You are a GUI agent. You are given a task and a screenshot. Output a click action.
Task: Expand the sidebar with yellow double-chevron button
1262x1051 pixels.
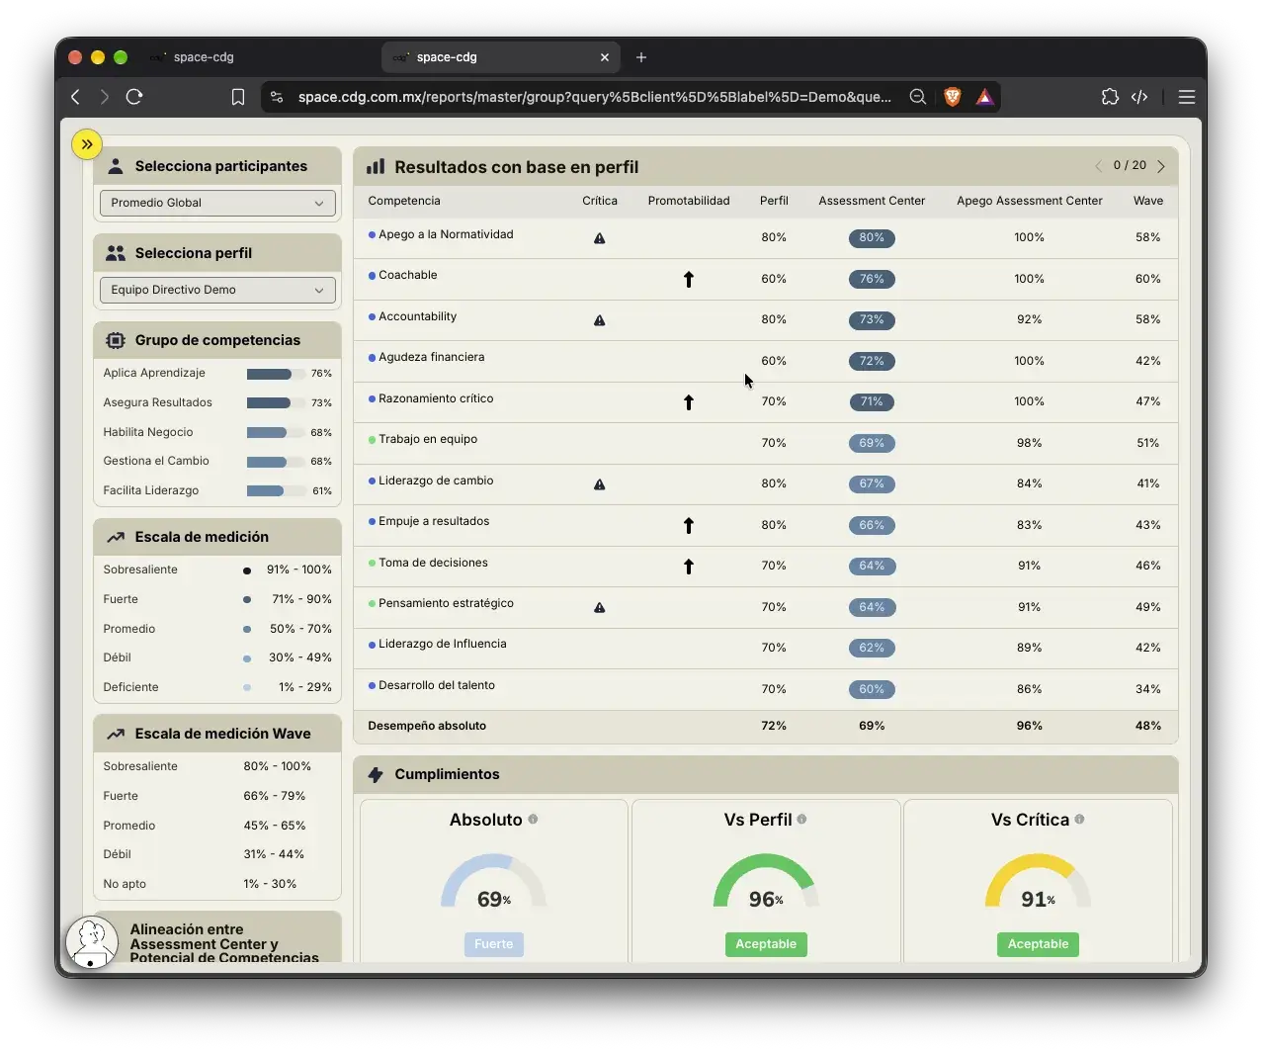tap(87, 144)
